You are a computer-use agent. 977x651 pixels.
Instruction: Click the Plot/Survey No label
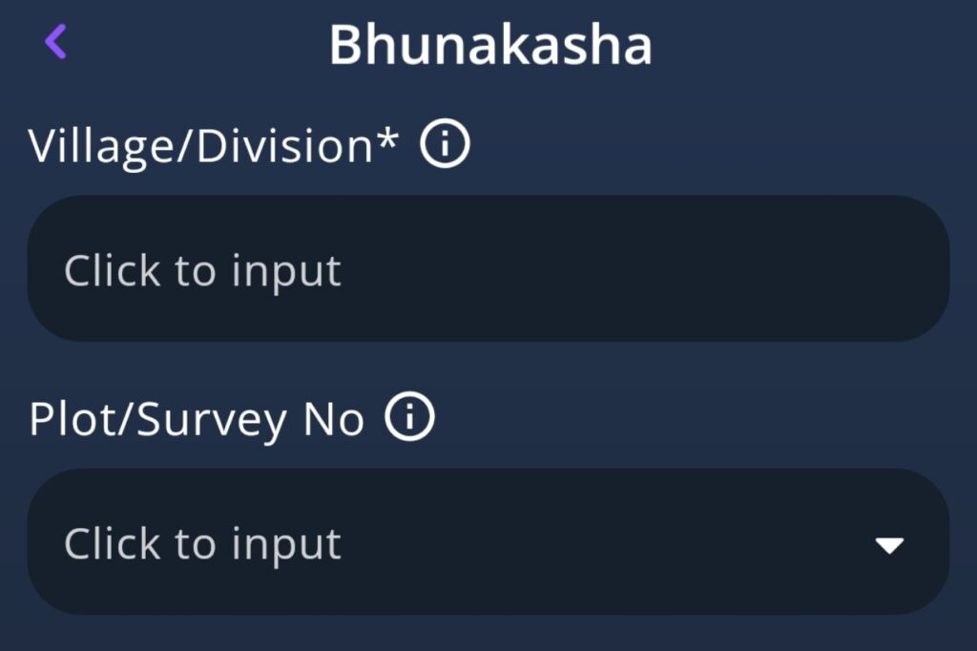coord(197,420)
